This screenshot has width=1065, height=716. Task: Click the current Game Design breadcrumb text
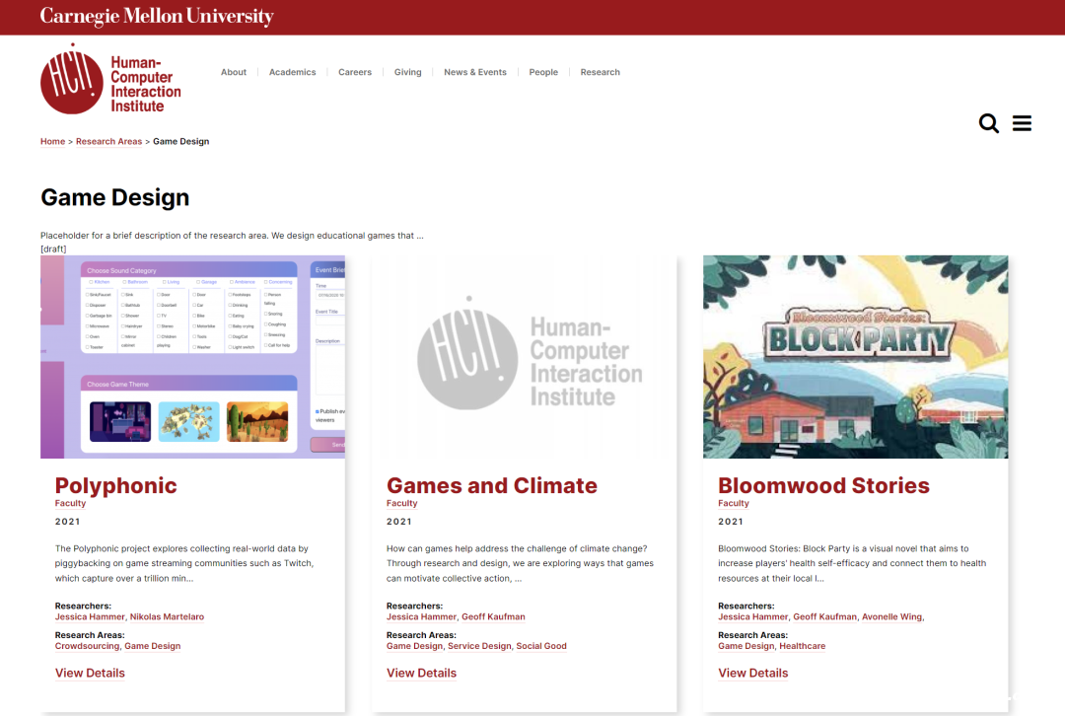click(x=180, y=141)
